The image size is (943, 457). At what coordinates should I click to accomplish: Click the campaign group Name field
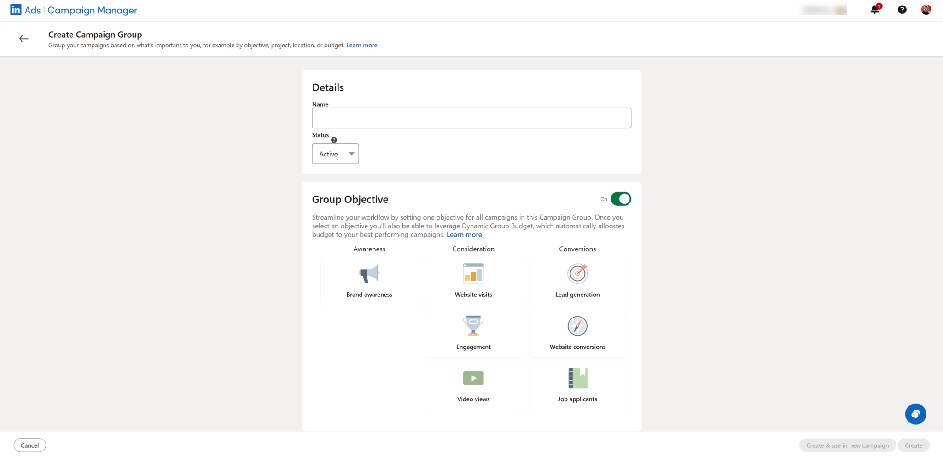(471, 118)
